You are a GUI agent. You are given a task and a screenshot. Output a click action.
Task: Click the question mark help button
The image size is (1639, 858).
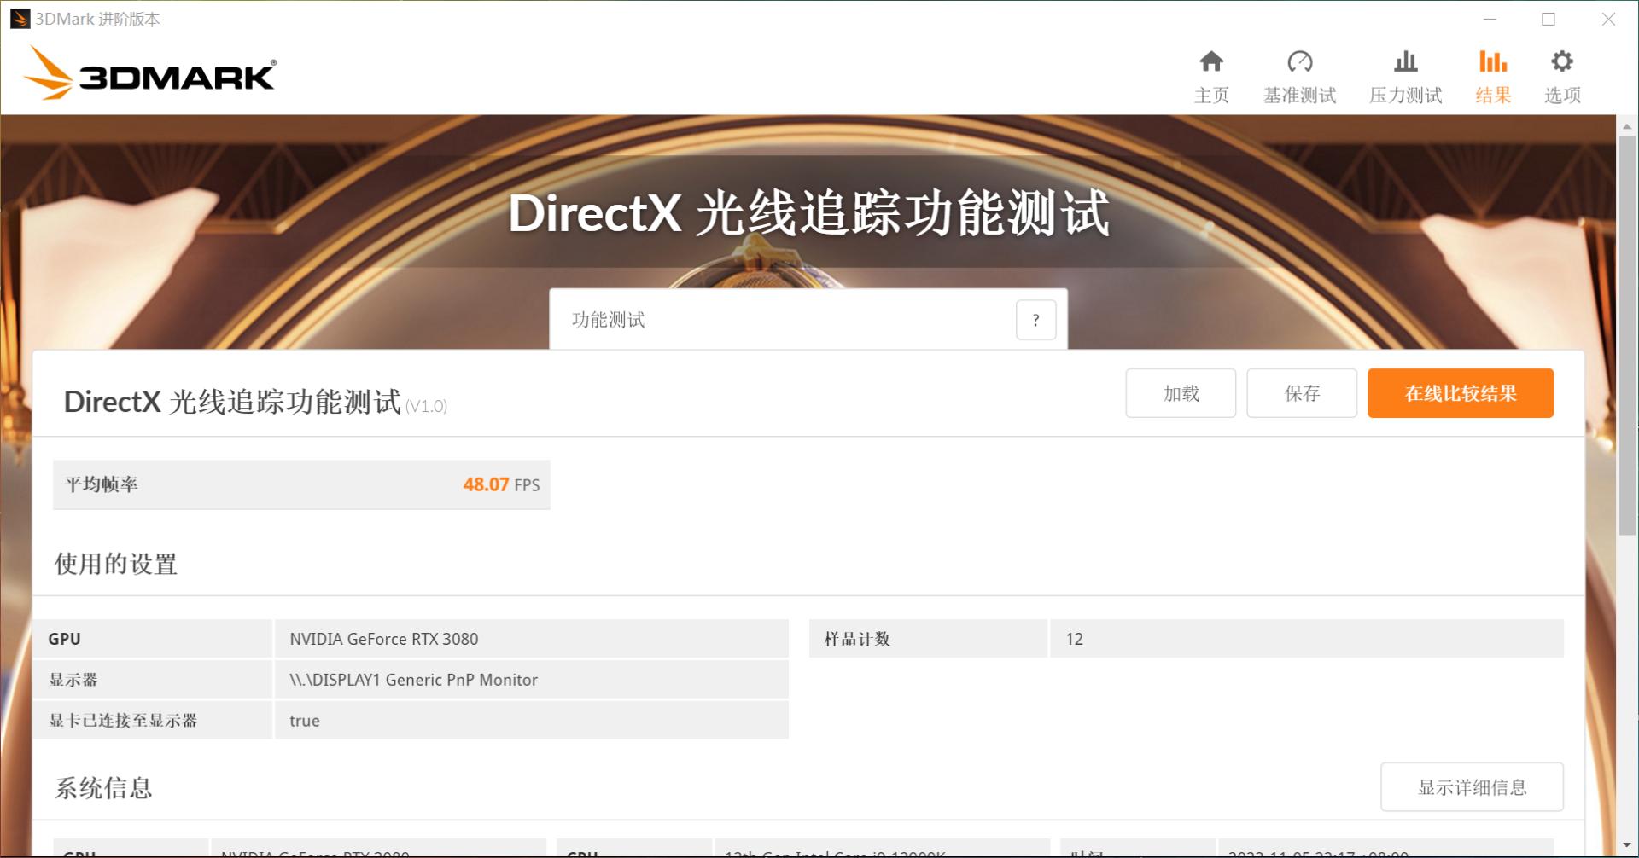tap(1035, 320)
